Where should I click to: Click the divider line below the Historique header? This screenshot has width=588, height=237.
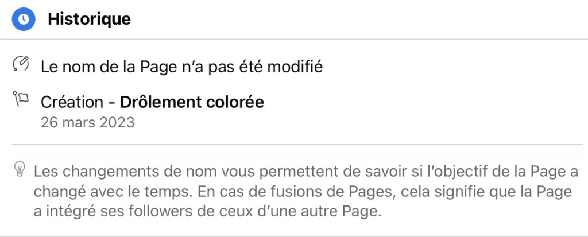[x=294, y=39]
